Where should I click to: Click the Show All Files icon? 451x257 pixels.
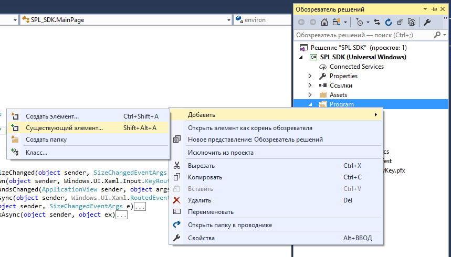[412, 22]
